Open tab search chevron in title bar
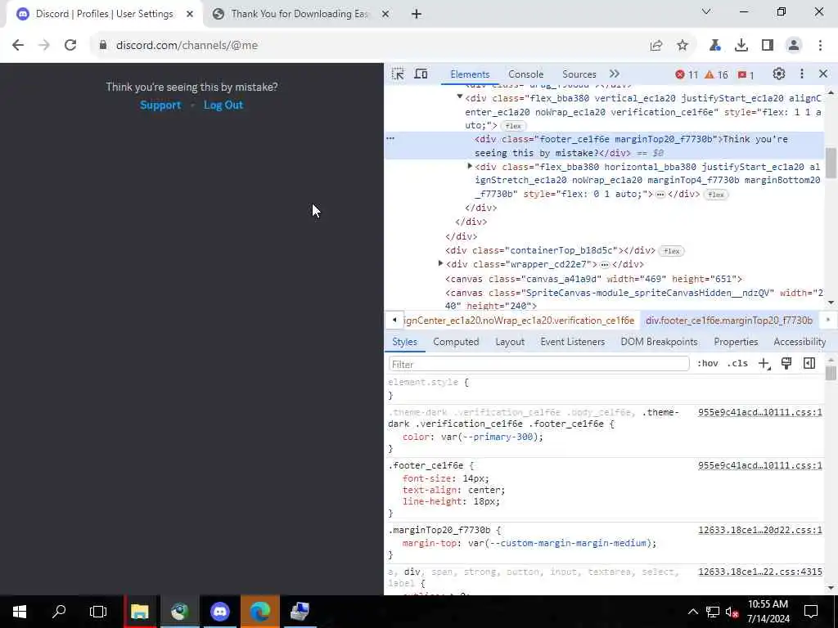 (706, 11)
